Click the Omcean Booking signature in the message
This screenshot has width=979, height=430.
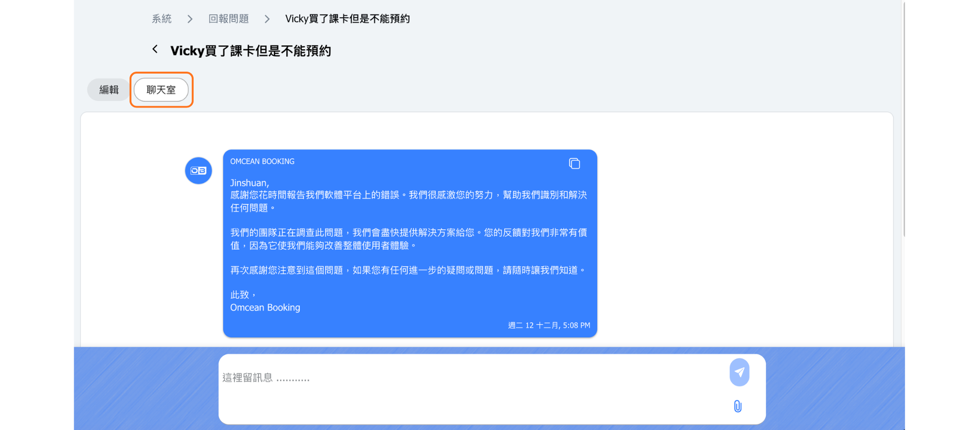[265, 308]
